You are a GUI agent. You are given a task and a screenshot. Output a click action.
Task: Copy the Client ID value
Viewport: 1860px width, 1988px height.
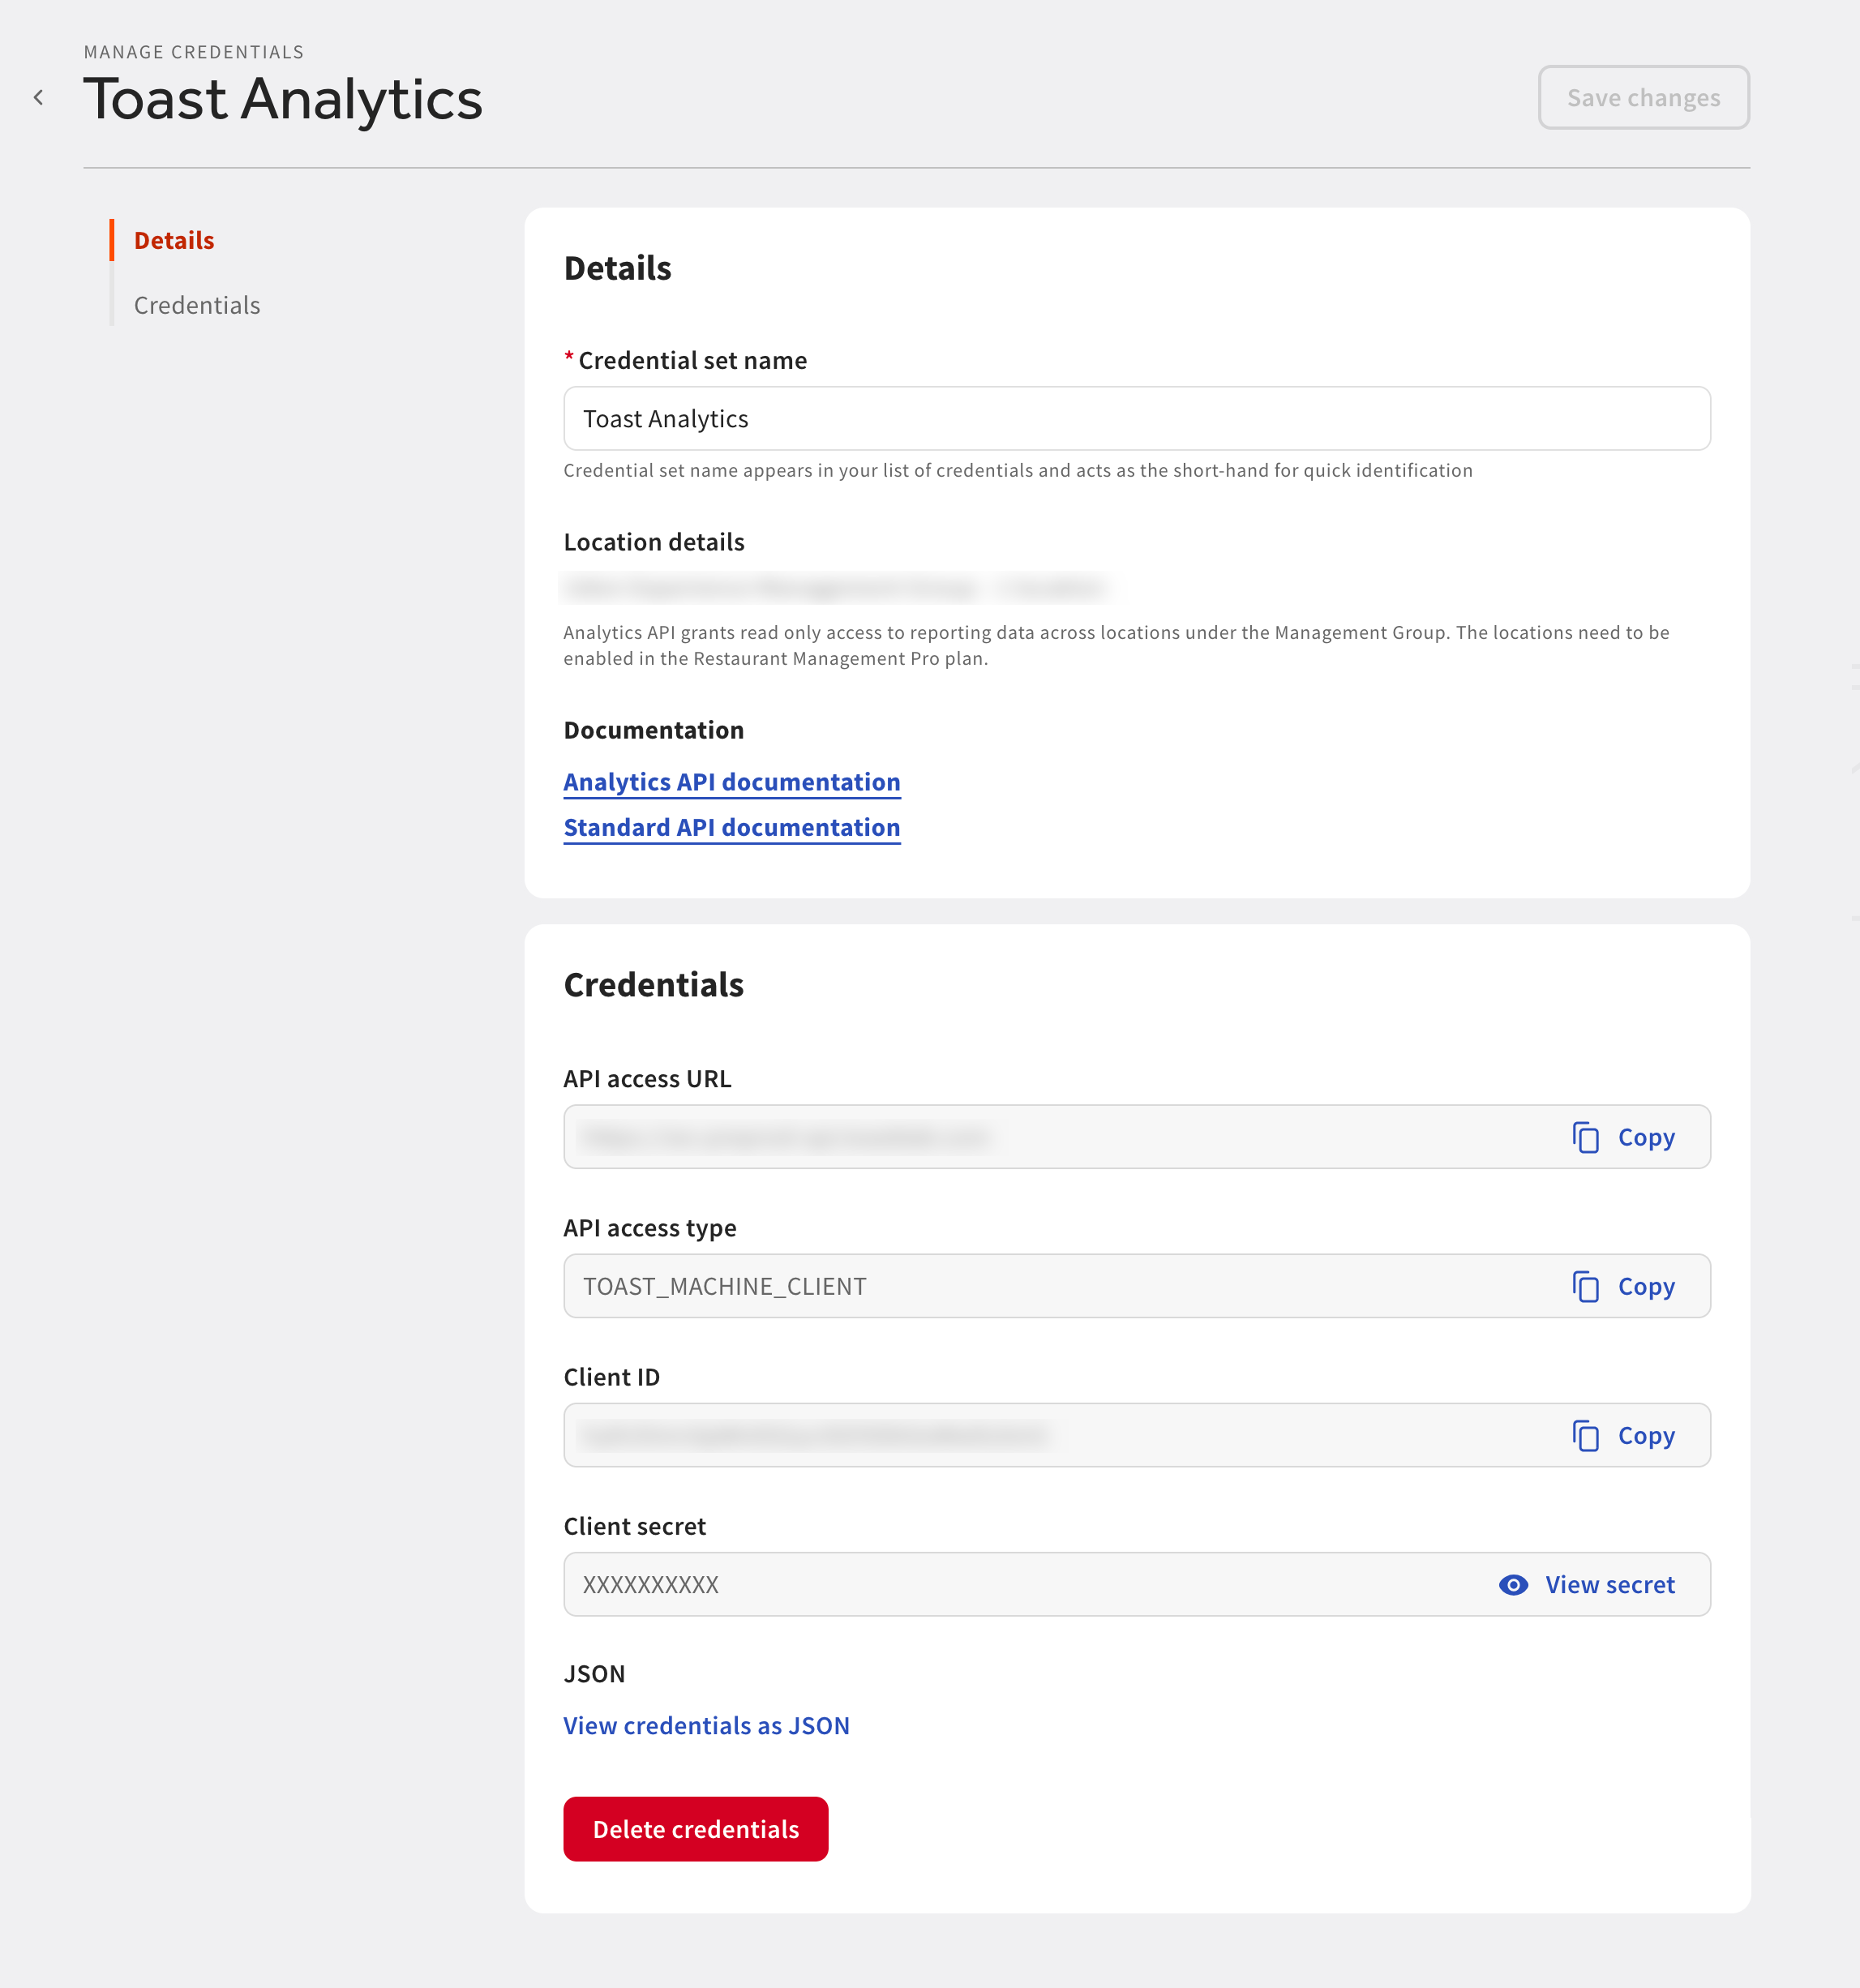point(1623,1435)
